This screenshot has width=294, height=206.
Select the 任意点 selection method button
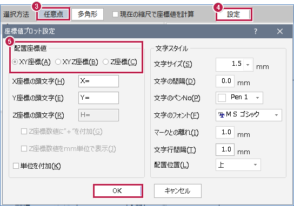click(54, 14)
